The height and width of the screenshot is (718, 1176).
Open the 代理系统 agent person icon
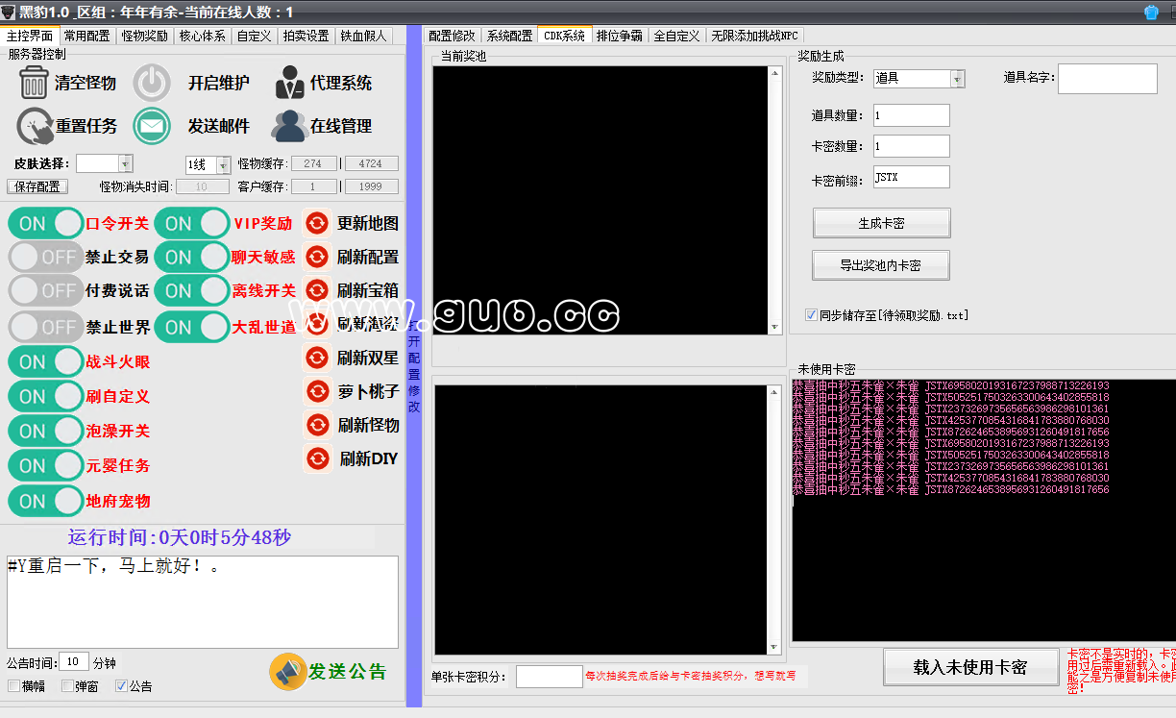tap(289, 83)
